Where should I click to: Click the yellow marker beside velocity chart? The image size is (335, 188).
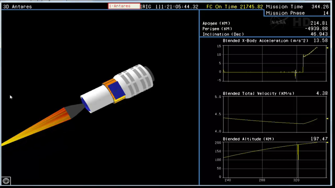click(327, 119)
